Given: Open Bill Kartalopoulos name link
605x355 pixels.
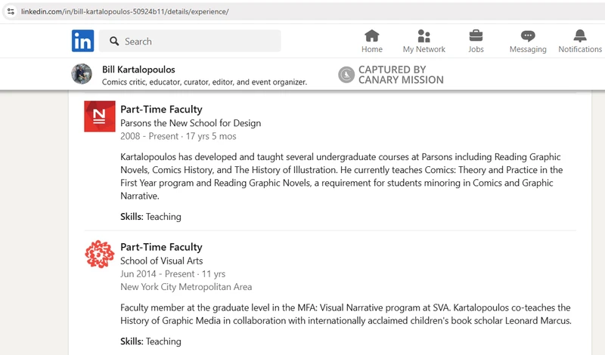Looking at the screenshot, I should pos(138,69).
